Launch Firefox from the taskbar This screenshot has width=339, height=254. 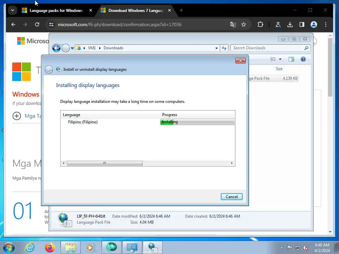tap(50, 247)
